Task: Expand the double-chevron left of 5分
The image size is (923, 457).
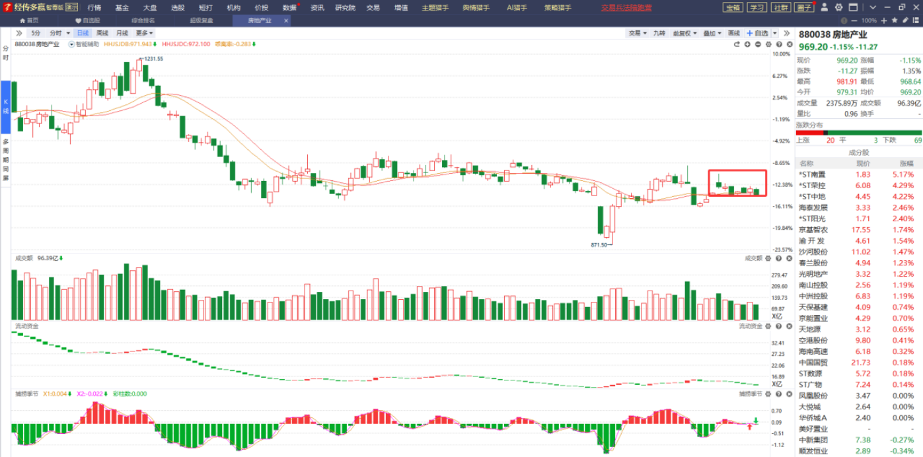Action: tap(19, 33)
